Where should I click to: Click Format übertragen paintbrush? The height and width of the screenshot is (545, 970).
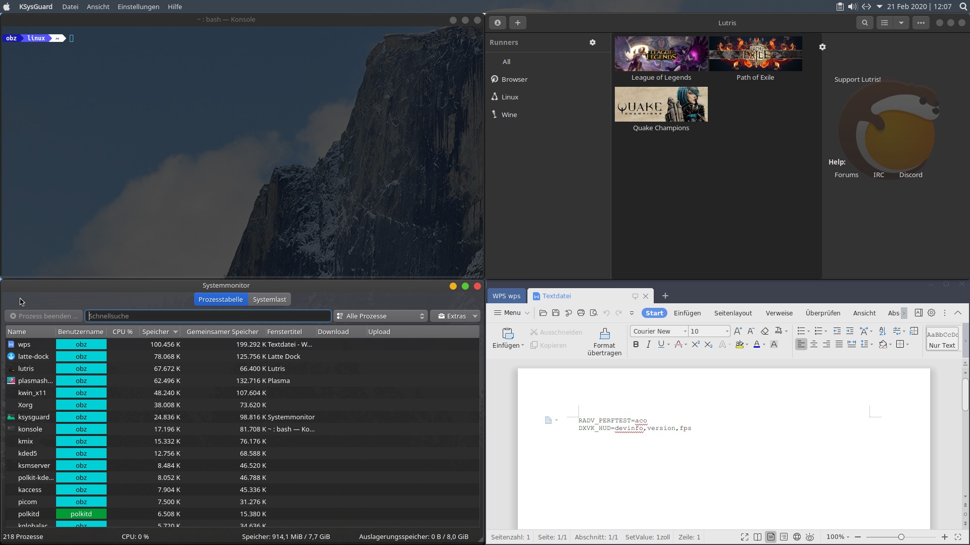tap(604, 334)
